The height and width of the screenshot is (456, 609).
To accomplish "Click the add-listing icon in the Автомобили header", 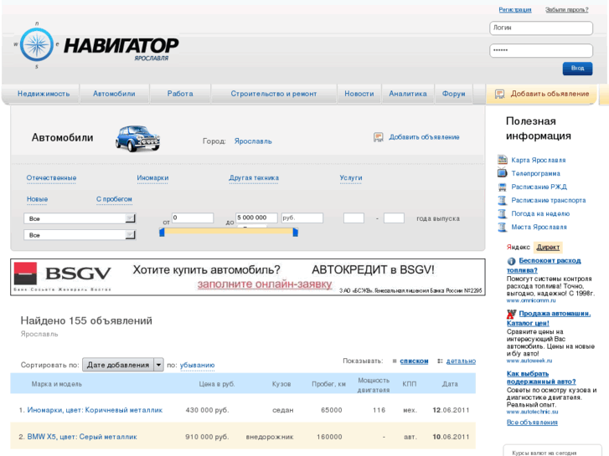I will tap(379, 137).
